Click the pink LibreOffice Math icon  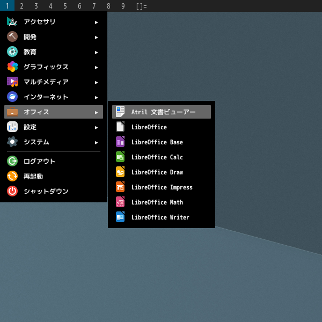(x=120, y=202)
